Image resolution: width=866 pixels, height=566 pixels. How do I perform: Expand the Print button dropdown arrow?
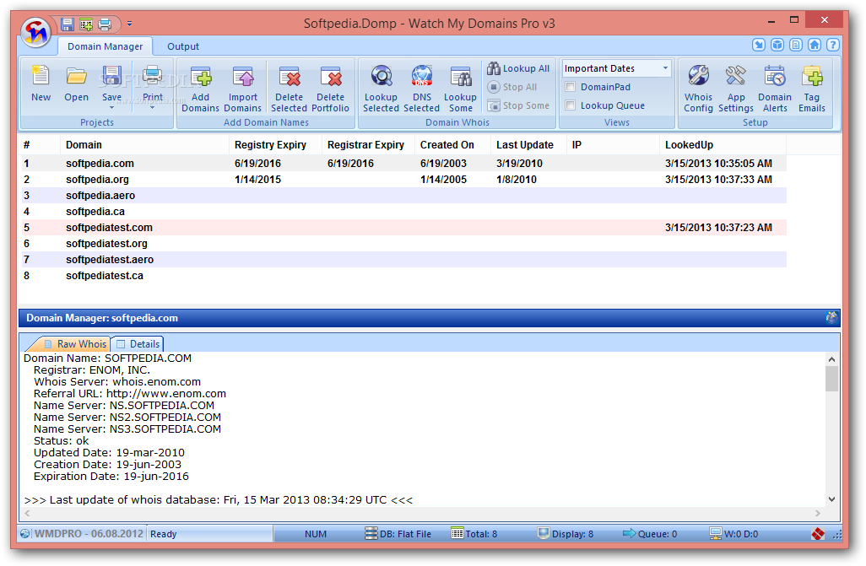tap(153, 108)
